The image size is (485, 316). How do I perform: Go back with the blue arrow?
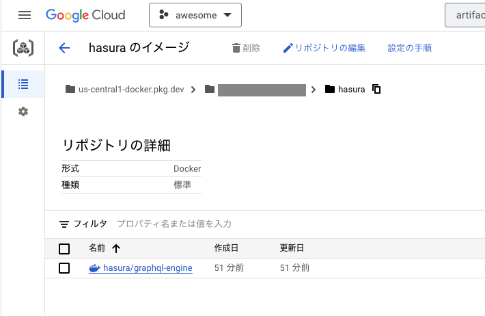click(64, 48)
